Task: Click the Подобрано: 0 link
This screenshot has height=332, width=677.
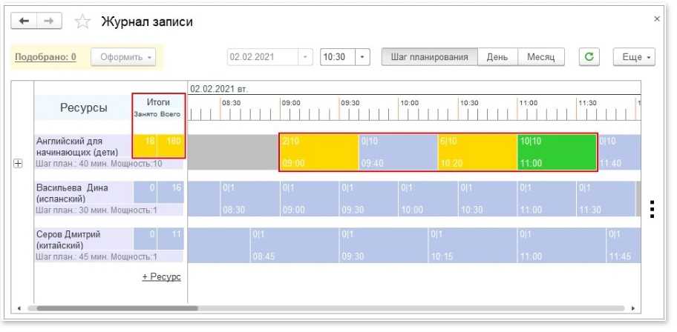Action: [46, 57]
